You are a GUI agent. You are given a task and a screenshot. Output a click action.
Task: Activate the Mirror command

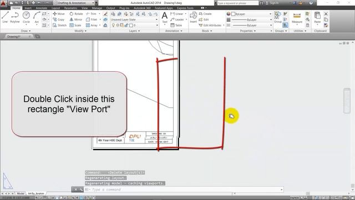coord(76,19)
